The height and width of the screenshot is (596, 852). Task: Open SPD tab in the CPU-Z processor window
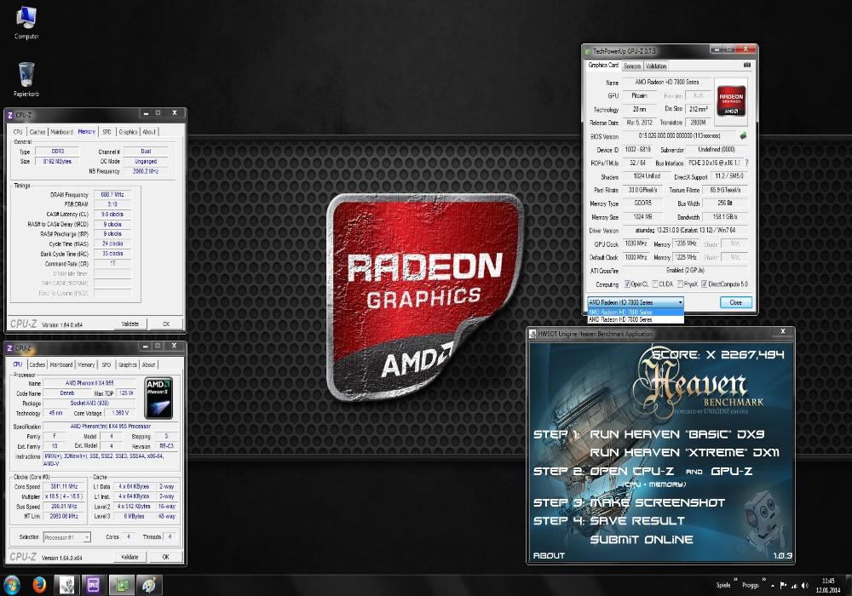point(106,364)
